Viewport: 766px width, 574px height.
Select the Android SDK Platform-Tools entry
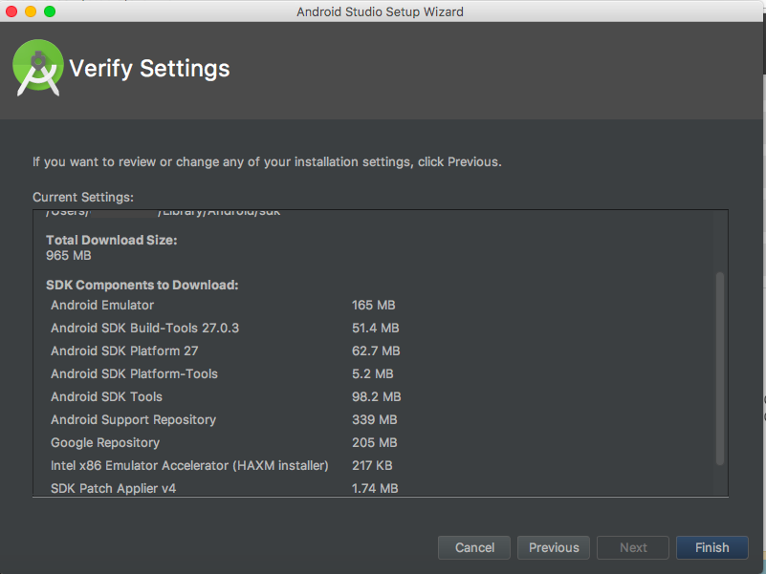134,373
